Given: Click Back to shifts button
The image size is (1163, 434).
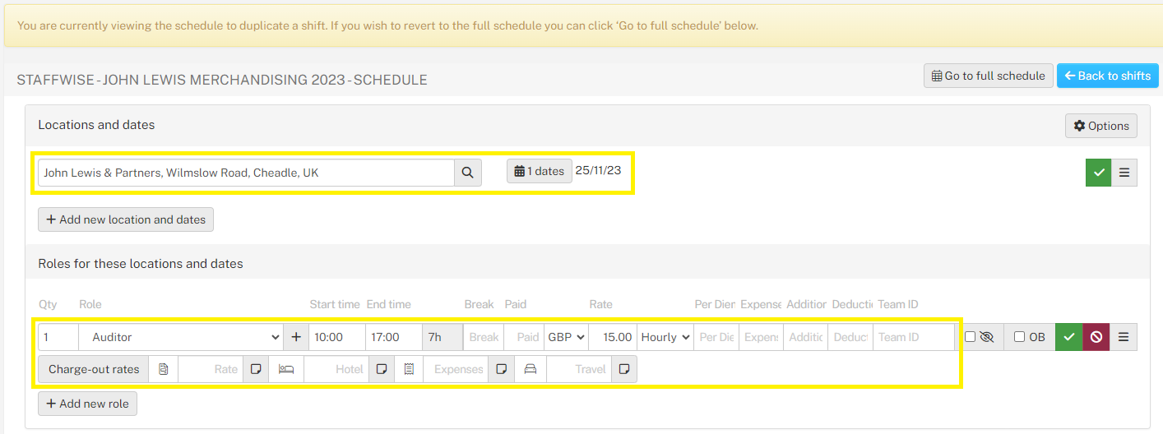Looking at the screenshot, I should (1107, 76).
